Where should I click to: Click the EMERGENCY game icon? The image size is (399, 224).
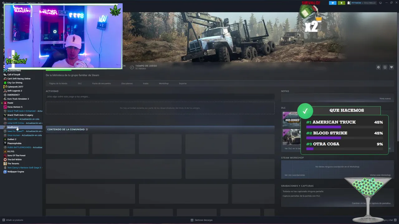click(5, 95)
